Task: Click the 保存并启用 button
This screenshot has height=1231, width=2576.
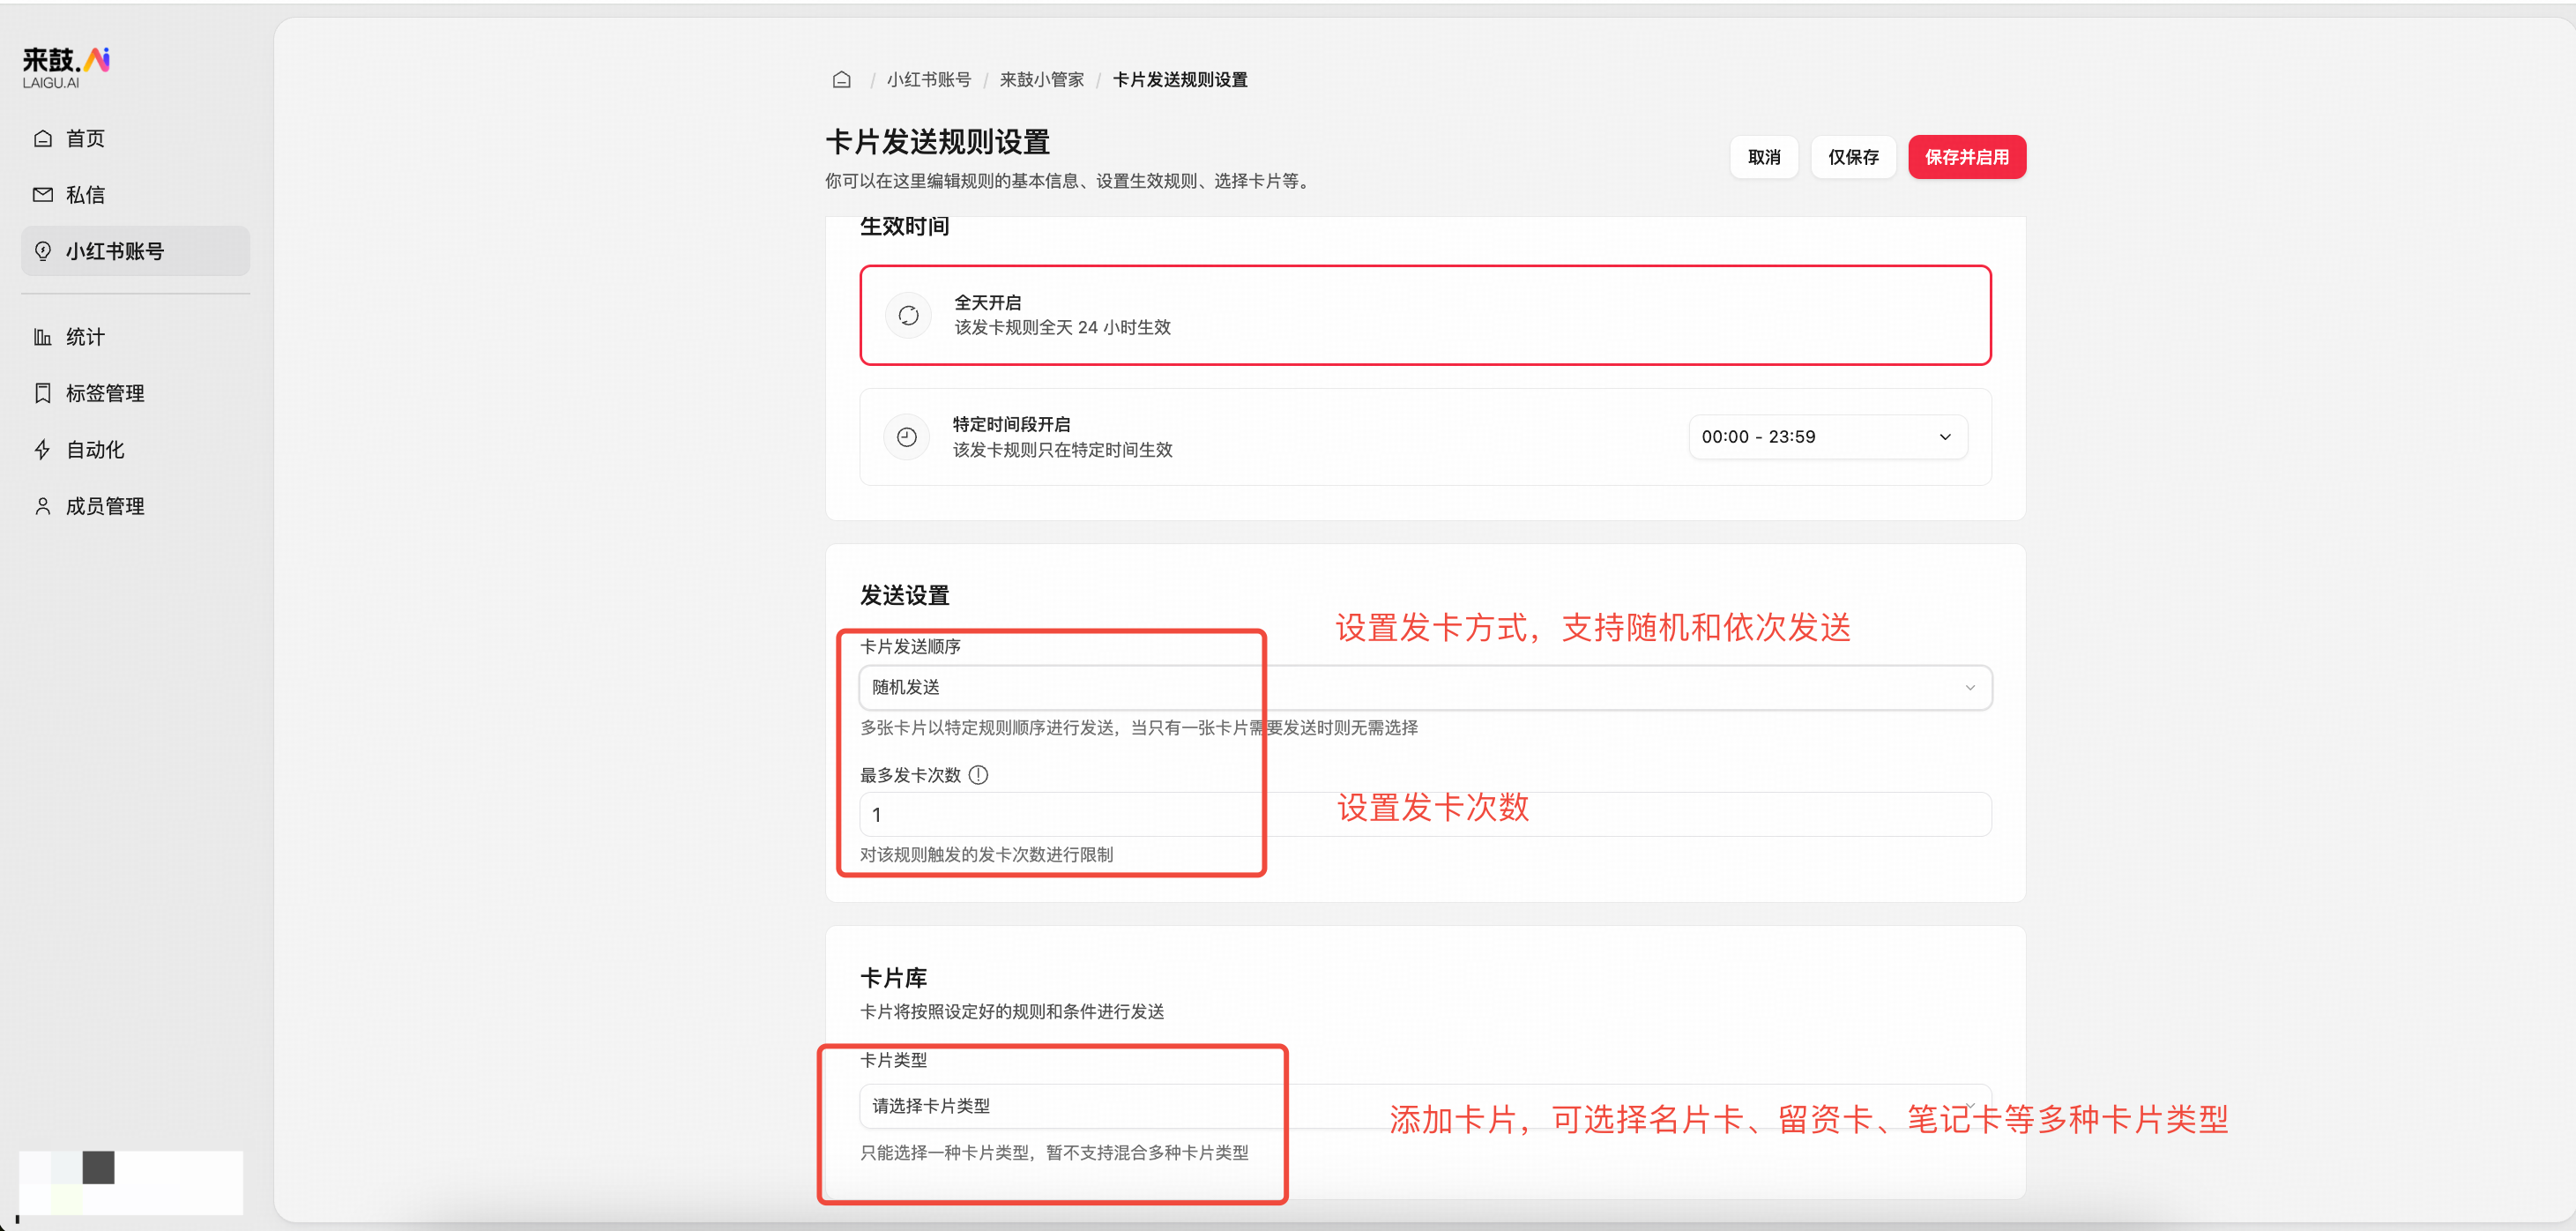Action: click(1966, 157)
